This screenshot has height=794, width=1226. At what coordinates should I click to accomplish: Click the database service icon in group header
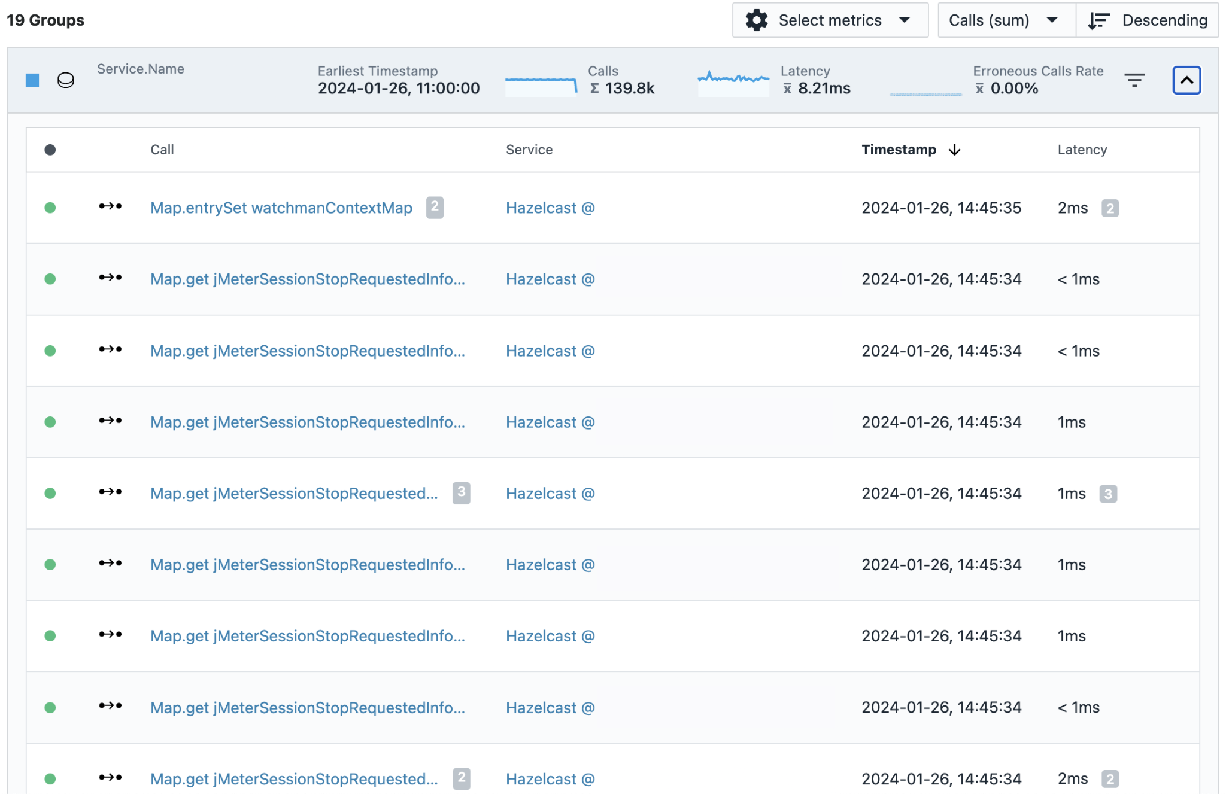point(66,80)
